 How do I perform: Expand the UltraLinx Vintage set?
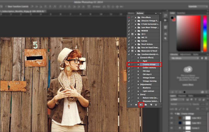(x=136, y=21)
